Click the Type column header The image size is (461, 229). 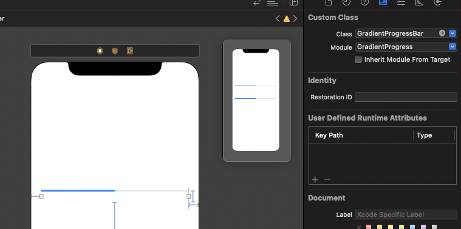(424, 135)
